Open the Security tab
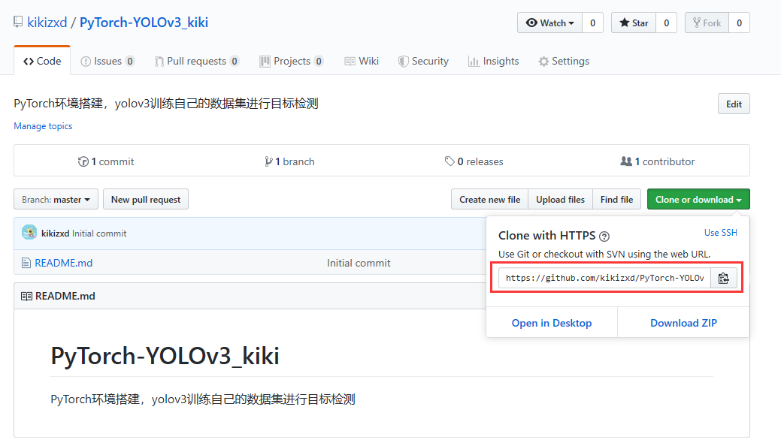This screenshot has height=446, width=781. click(423, 62)
